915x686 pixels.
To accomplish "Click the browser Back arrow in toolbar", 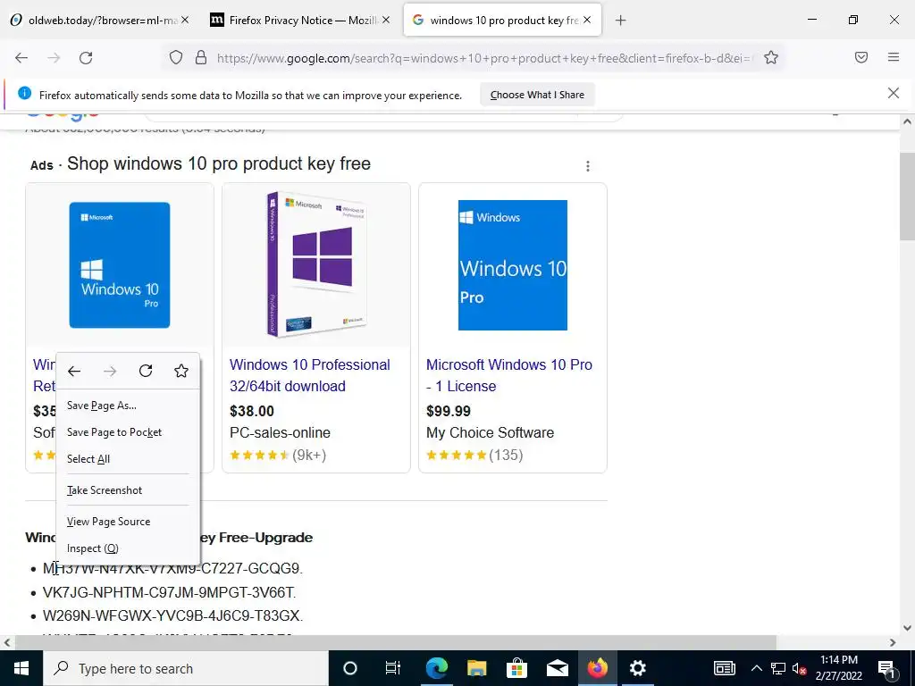I will [x=21, y=58].
